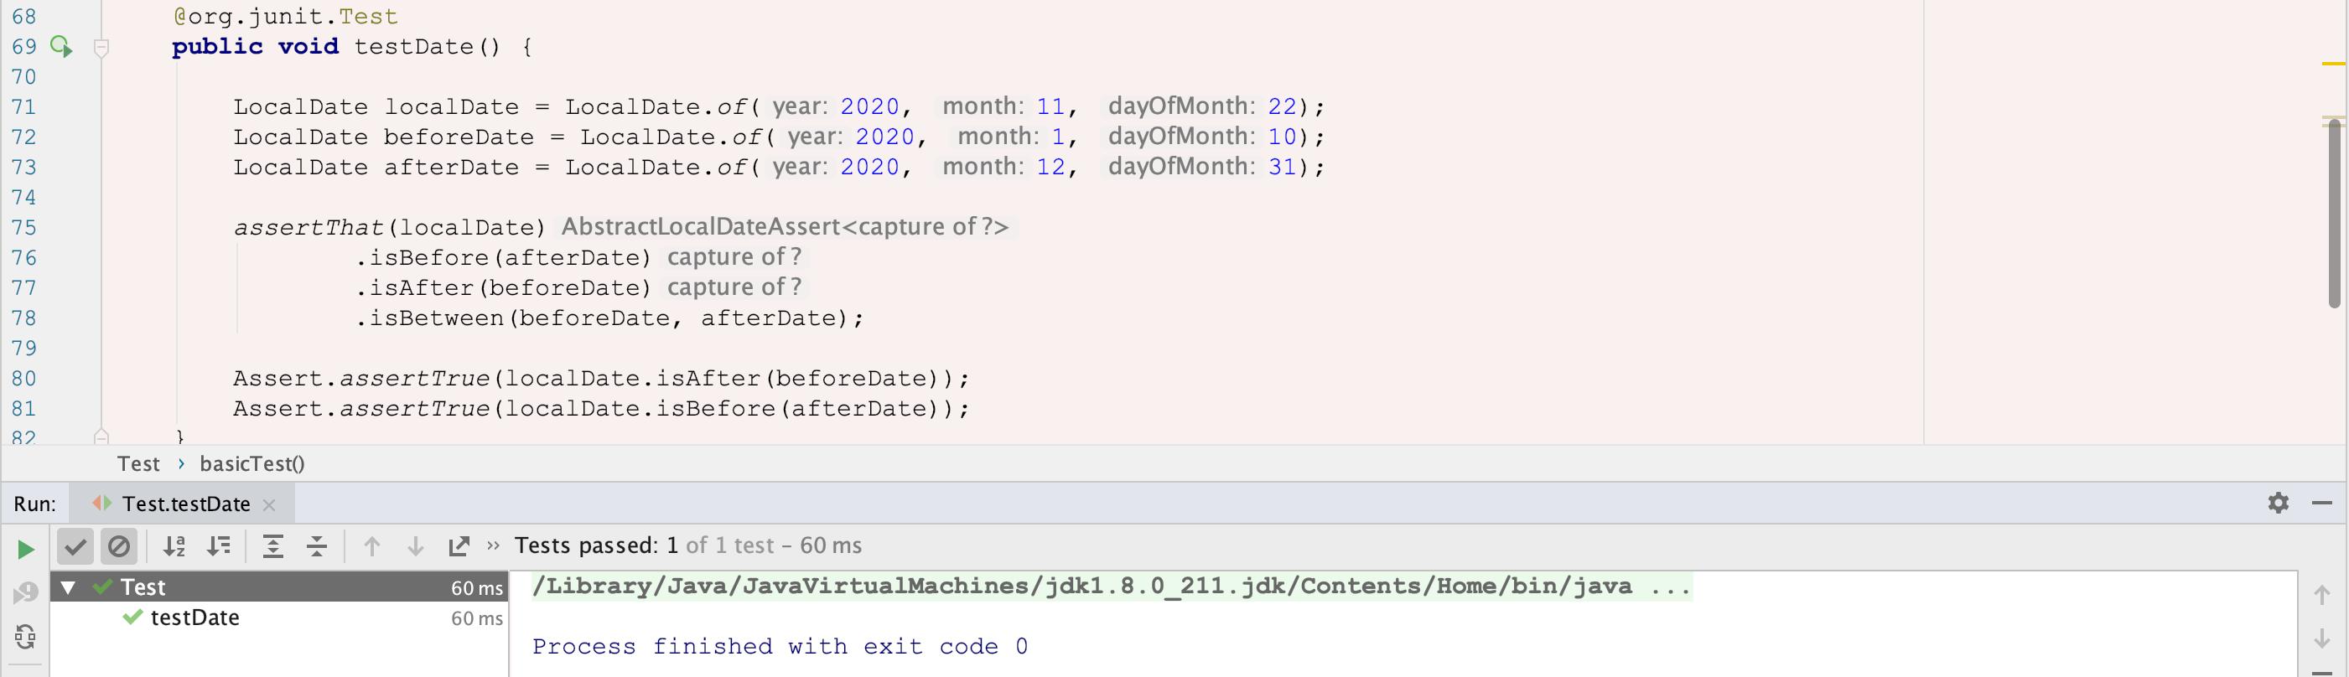
Task: Sort test results by duration
Action: (x=219, y=546)
